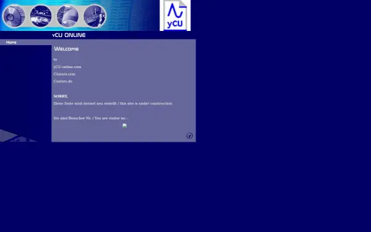Click the yCU ONLINE title text
The width and height of the screenshot is (371, 232).
[x=69, y=35]
